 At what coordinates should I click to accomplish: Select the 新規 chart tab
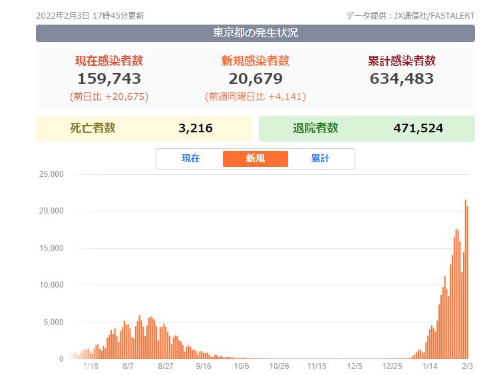pyautogui.click(x=255, y=159)
